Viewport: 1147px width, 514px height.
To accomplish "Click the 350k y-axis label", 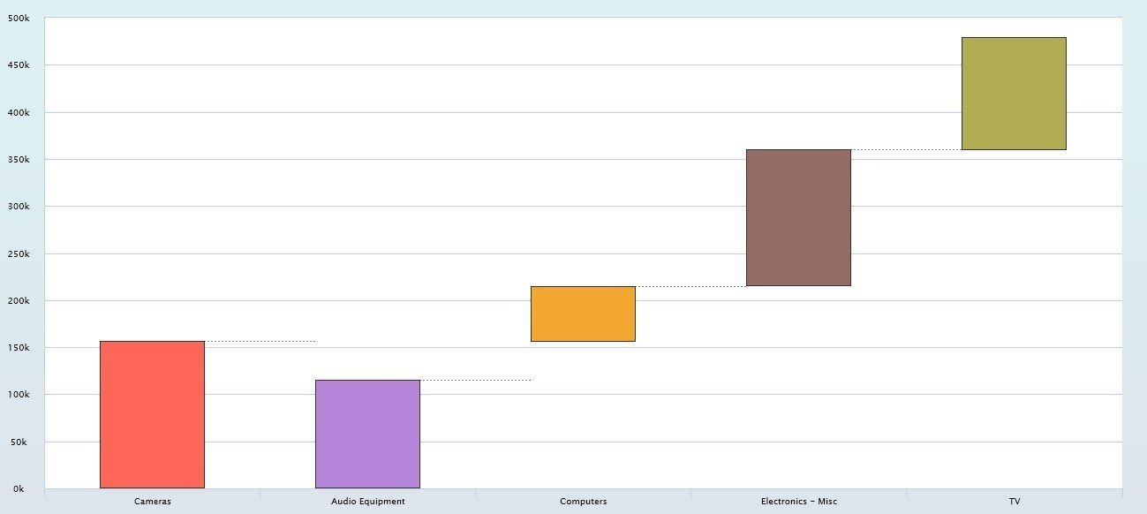I will [19, 160].
